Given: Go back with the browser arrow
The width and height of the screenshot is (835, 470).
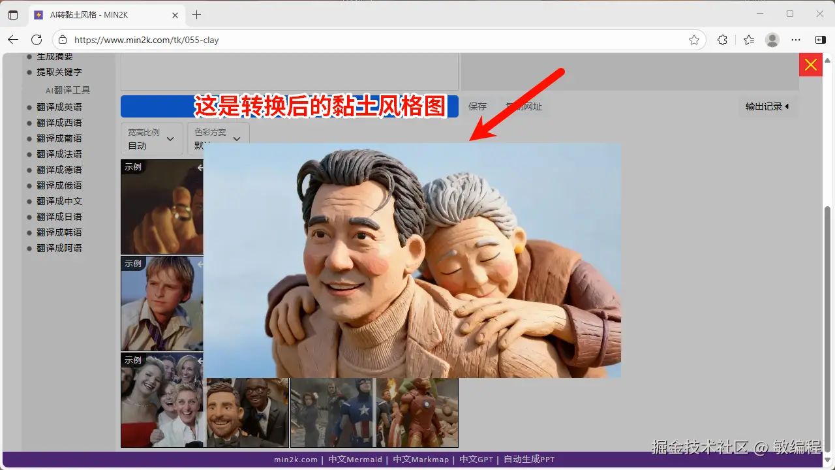Looking at the screenshot, I should pos(13,40).
